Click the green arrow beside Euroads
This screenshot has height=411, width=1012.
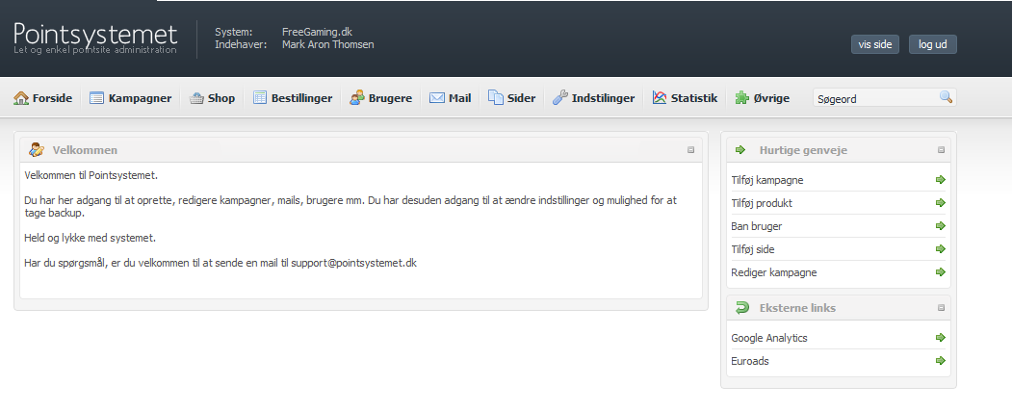pos(941,361)
